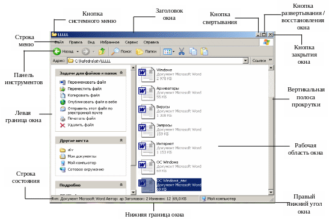Maximize the explorer window
Screen dimensions: 329x219
(x=264, y=34)
